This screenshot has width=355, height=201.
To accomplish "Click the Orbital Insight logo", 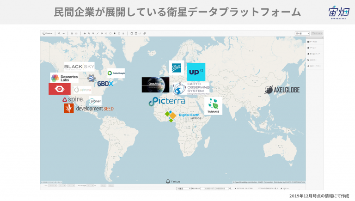I will [116, 73].
